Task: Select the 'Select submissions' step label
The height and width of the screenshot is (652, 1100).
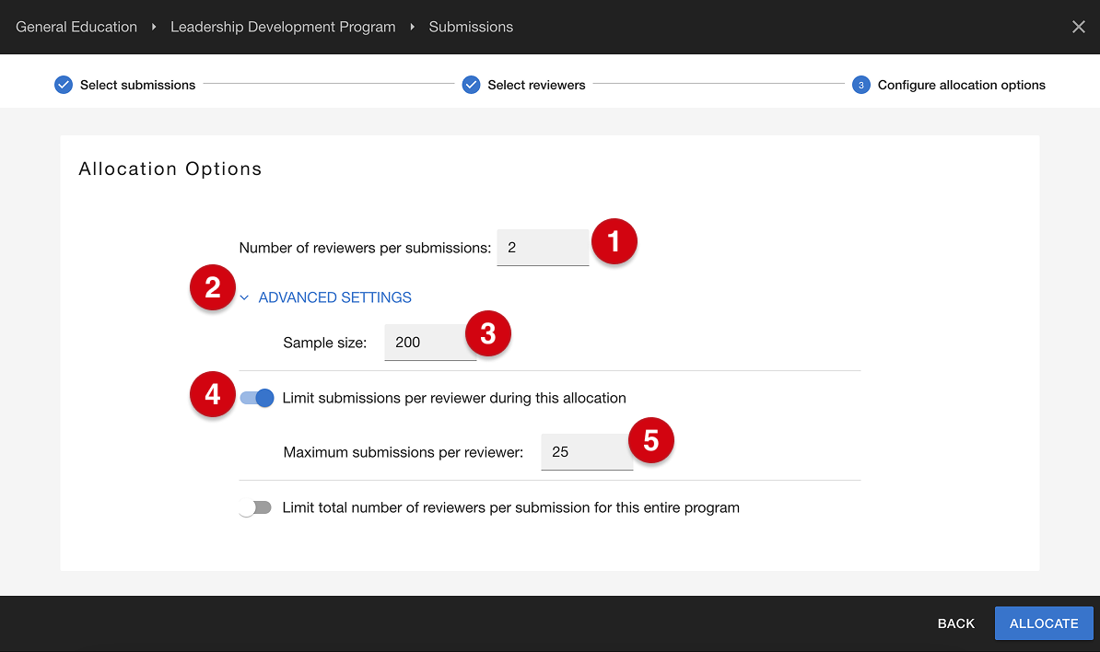Action: 137,85
